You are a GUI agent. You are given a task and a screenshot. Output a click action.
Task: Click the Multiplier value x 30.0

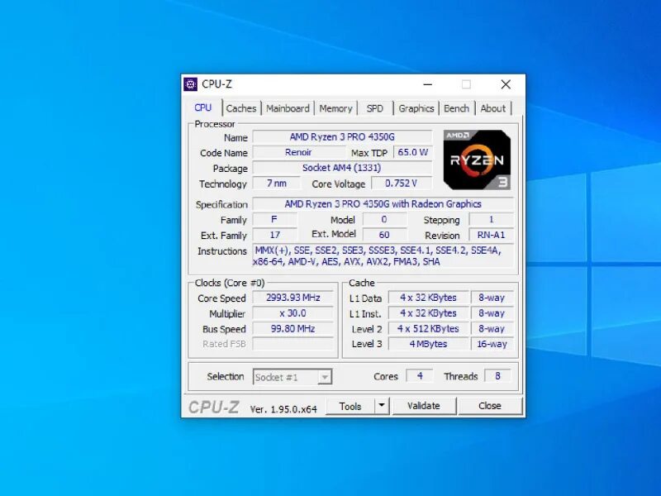[293, 313]
